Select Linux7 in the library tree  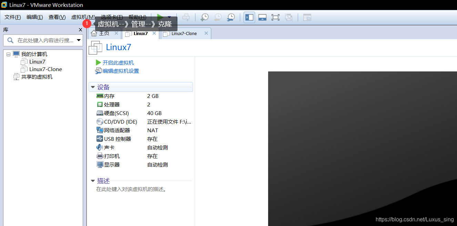coord(37,62)
